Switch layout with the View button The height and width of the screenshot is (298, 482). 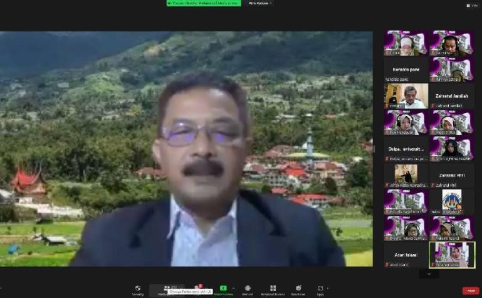473,5
